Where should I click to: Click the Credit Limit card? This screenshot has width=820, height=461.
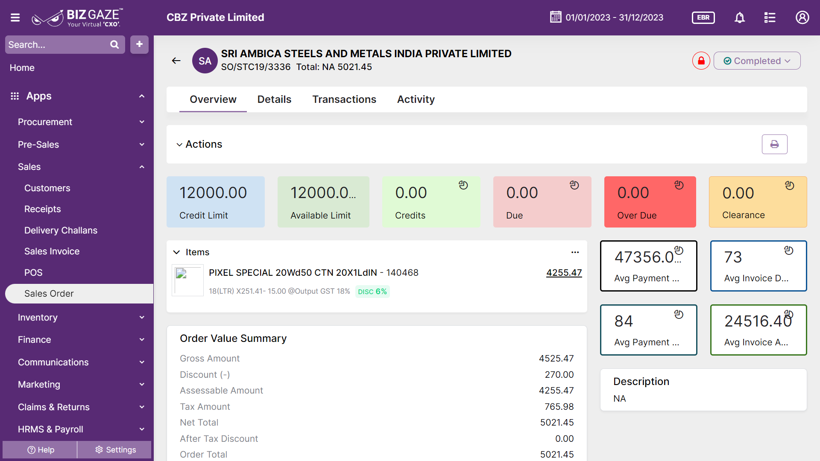[x=216, y=202]
